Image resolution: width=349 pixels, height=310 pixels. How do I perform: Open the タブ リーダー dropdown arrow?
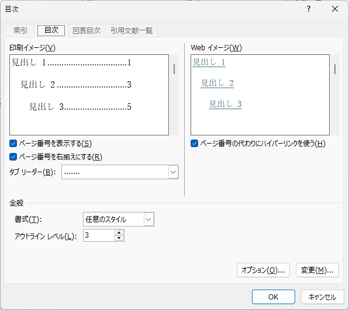[x=173, y=172]
